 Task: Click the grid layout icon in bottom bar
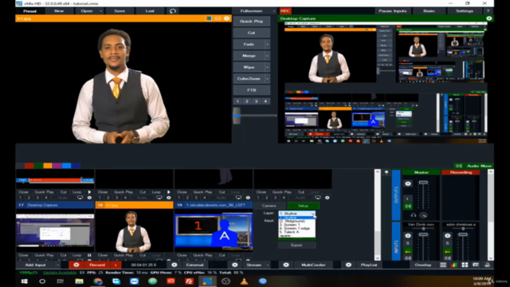pos(465,265)
